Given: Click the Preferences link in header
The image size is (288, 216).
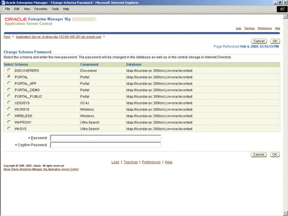Looking at the screenshot, I should point(265,29).
